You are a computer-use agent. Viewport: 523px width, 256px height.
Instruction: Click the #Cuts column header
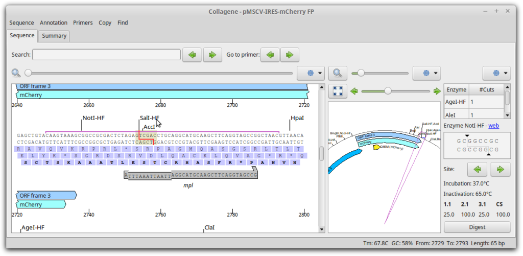[x=486, y=90]
